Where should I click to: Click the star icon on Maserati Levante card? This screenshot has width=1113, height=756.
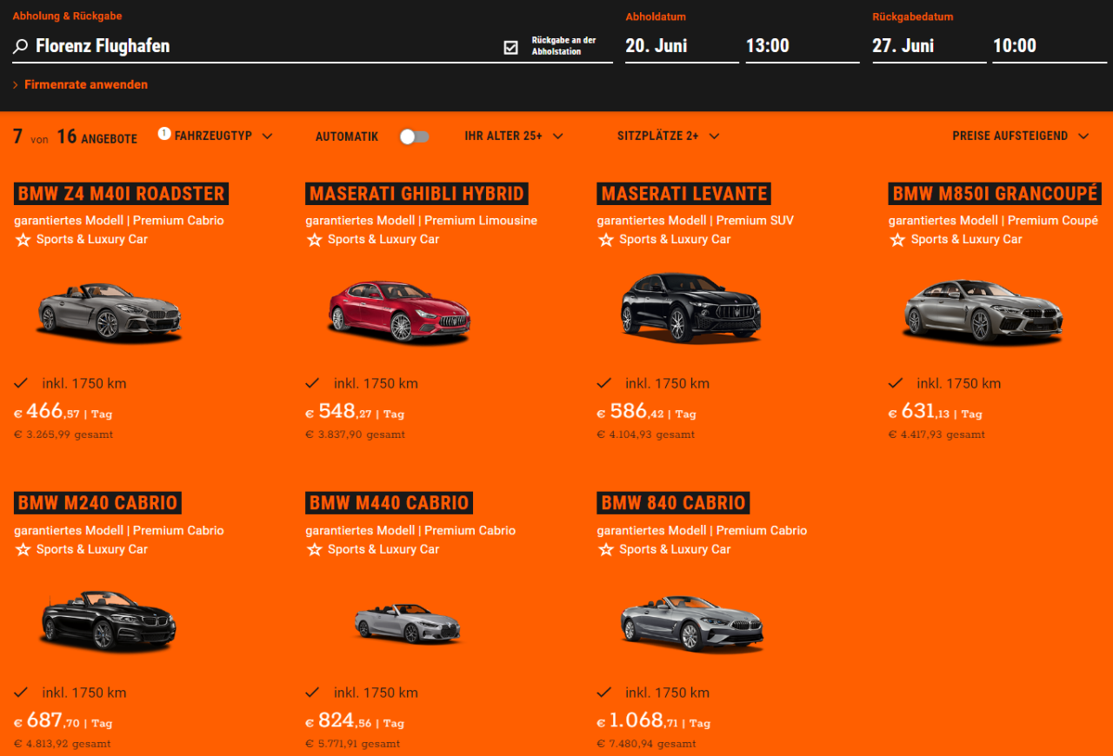[x=606, y=239]
